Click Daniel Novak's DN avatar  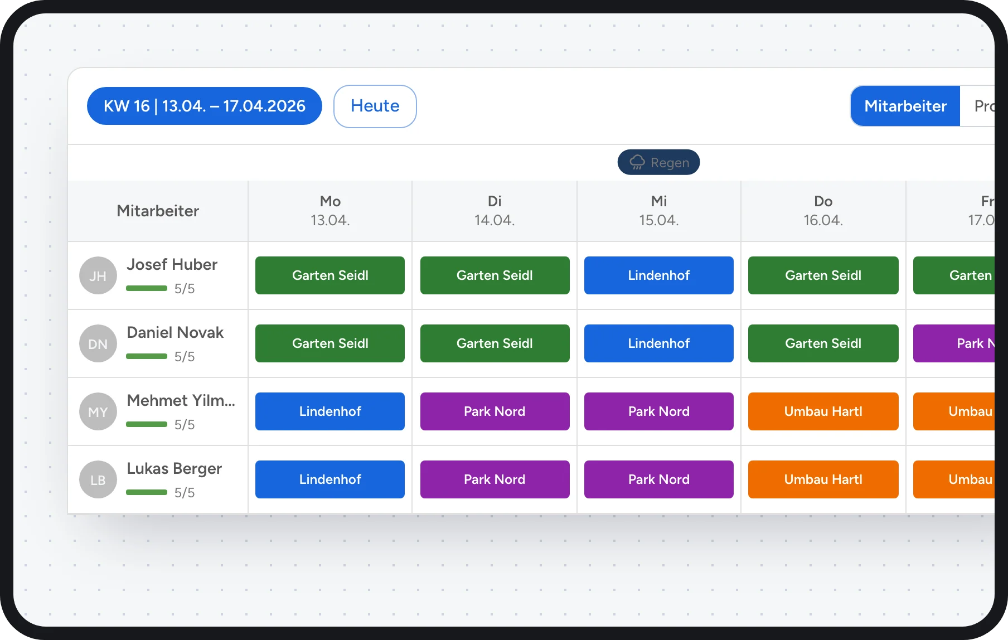coord(98,343)
